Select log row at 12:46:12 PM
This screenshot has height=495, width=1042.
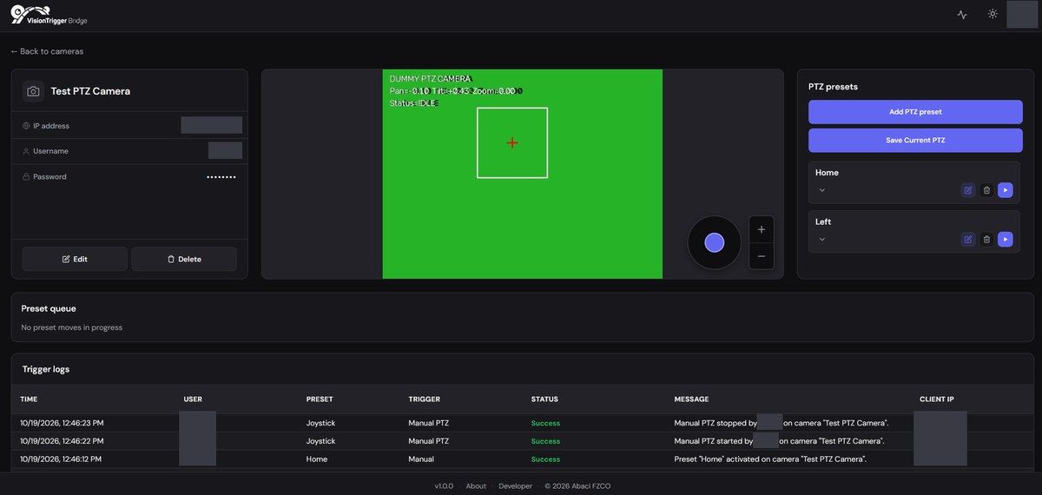[522, 459]
